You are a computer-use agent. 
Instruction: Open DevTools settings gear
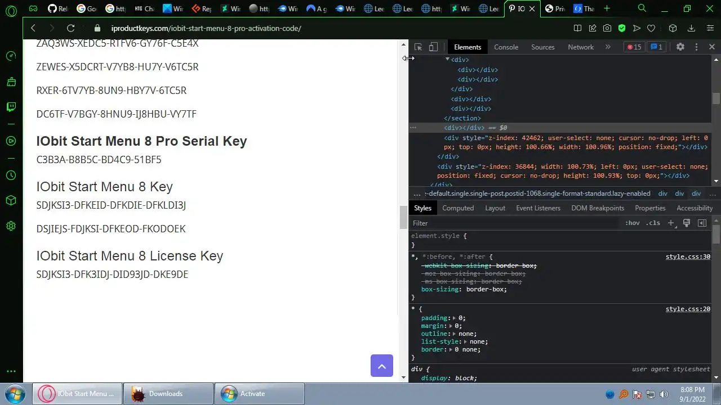680,47
